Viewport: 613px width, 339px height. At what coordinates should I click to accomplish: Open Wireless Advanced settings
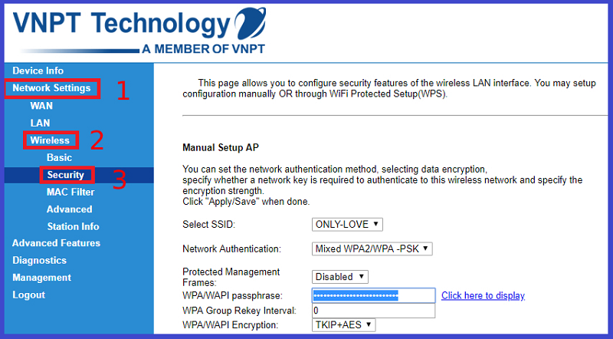pos(69,209)
